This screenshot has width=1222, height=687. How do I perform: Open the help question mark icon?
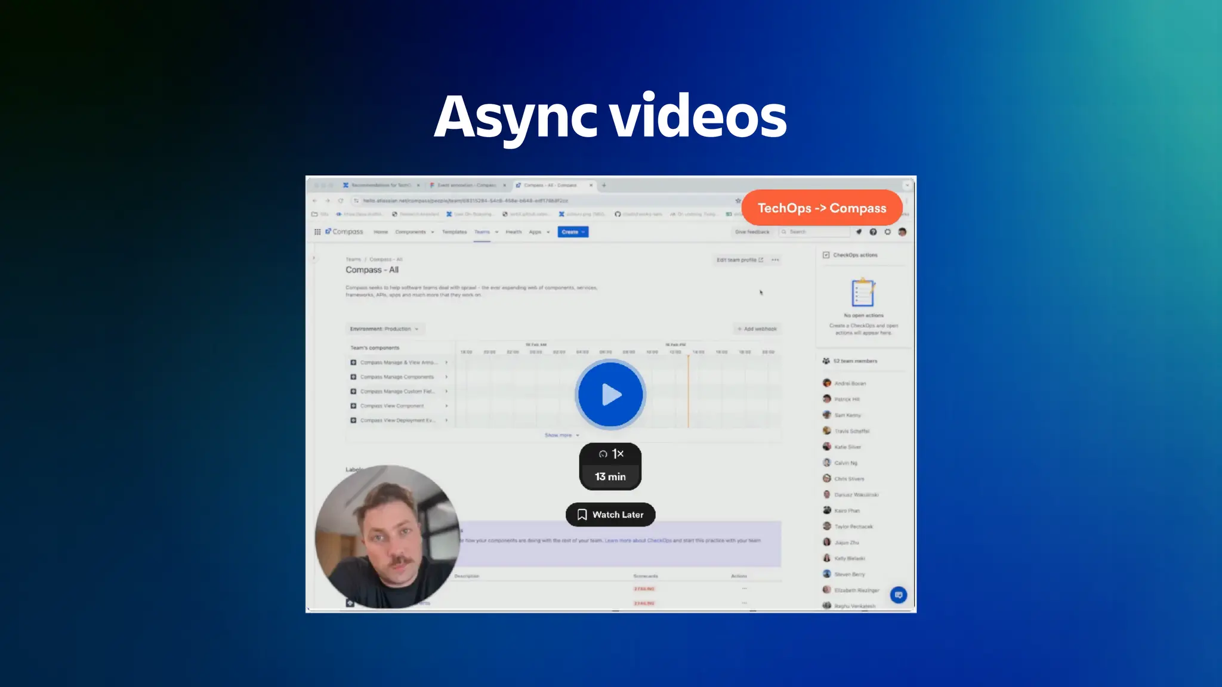(873, 232)
